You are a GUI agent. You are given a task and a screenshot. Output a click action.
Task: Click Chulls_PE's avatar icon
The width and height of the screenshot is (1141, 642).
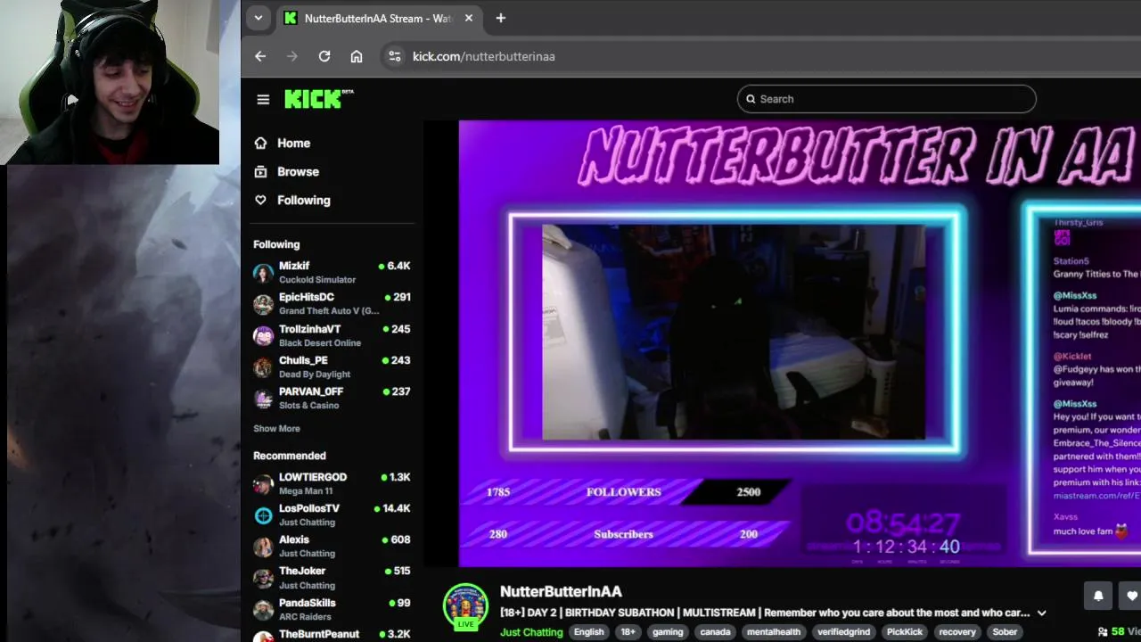point(263,367)
